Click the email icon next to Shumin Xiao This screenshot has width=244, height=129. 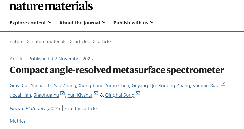point(223,84)
